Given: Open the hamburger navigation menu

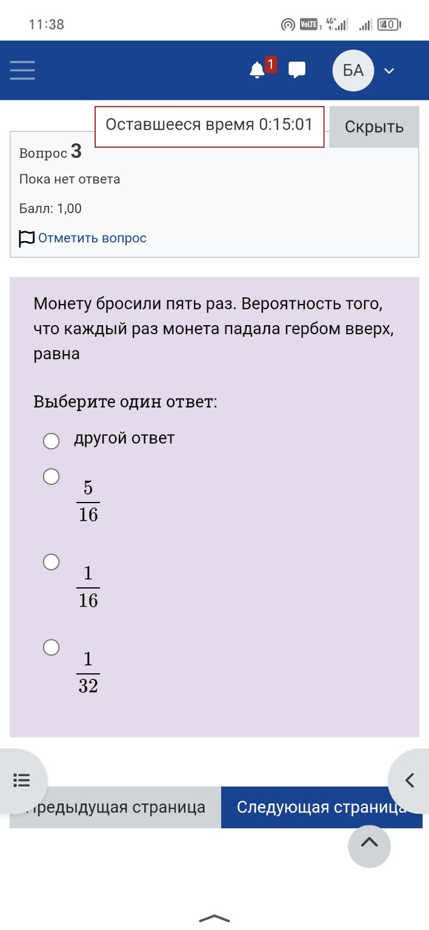Looking at the screenshot, I should coord(22,70).
